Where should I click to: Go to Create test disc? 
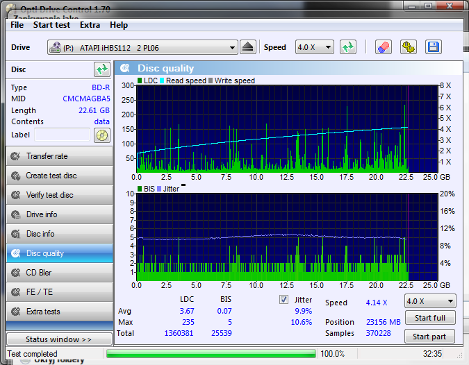(60, 176)
